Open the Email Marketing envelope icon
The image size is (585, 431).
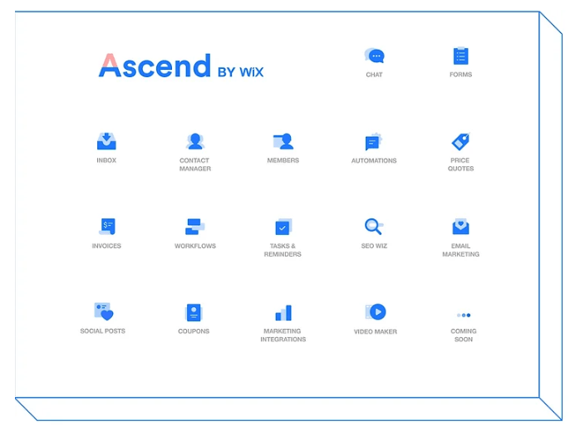click(460, 227)
